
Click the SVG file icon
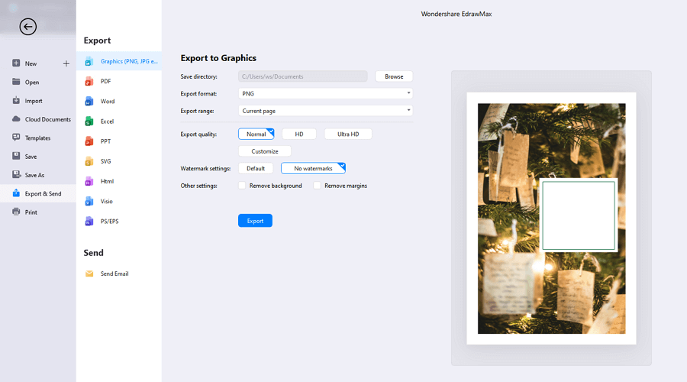point(89,161)
